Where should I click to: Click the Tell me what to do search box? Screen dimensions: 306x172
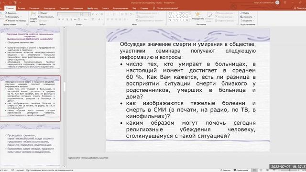click(x=166, y=8)
